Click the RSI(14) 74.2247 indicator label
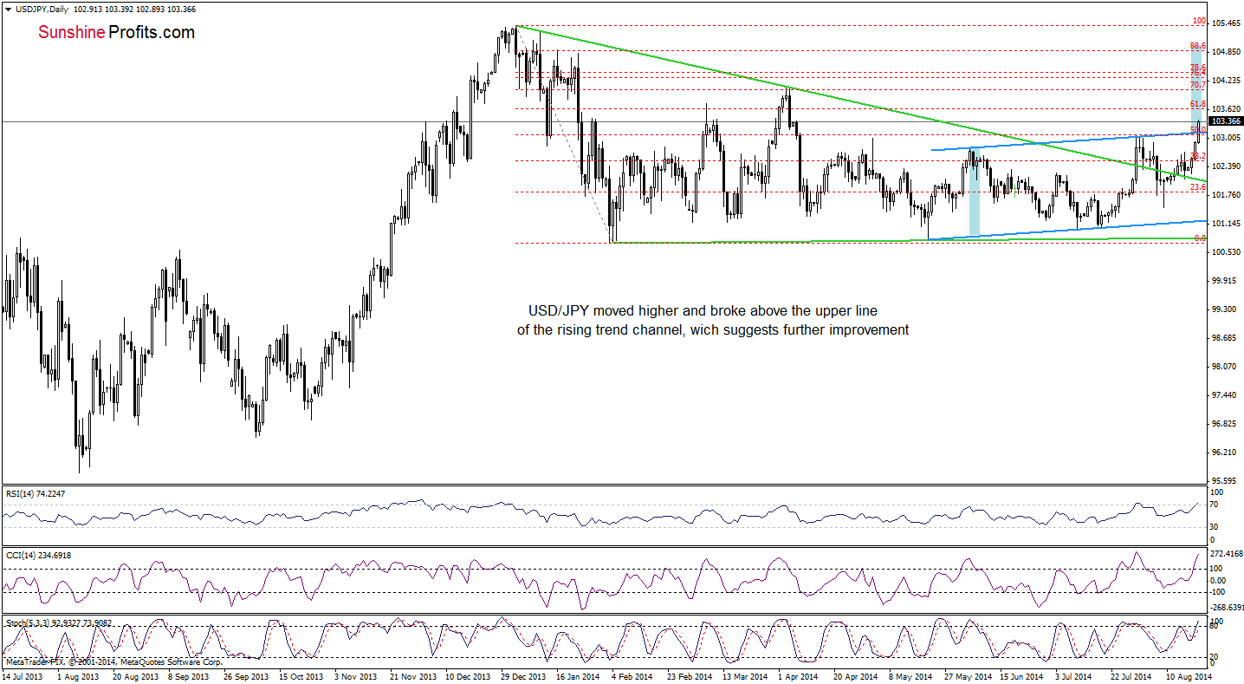The height and width of the screenshot is (684, 1244). tap(35, 492)
